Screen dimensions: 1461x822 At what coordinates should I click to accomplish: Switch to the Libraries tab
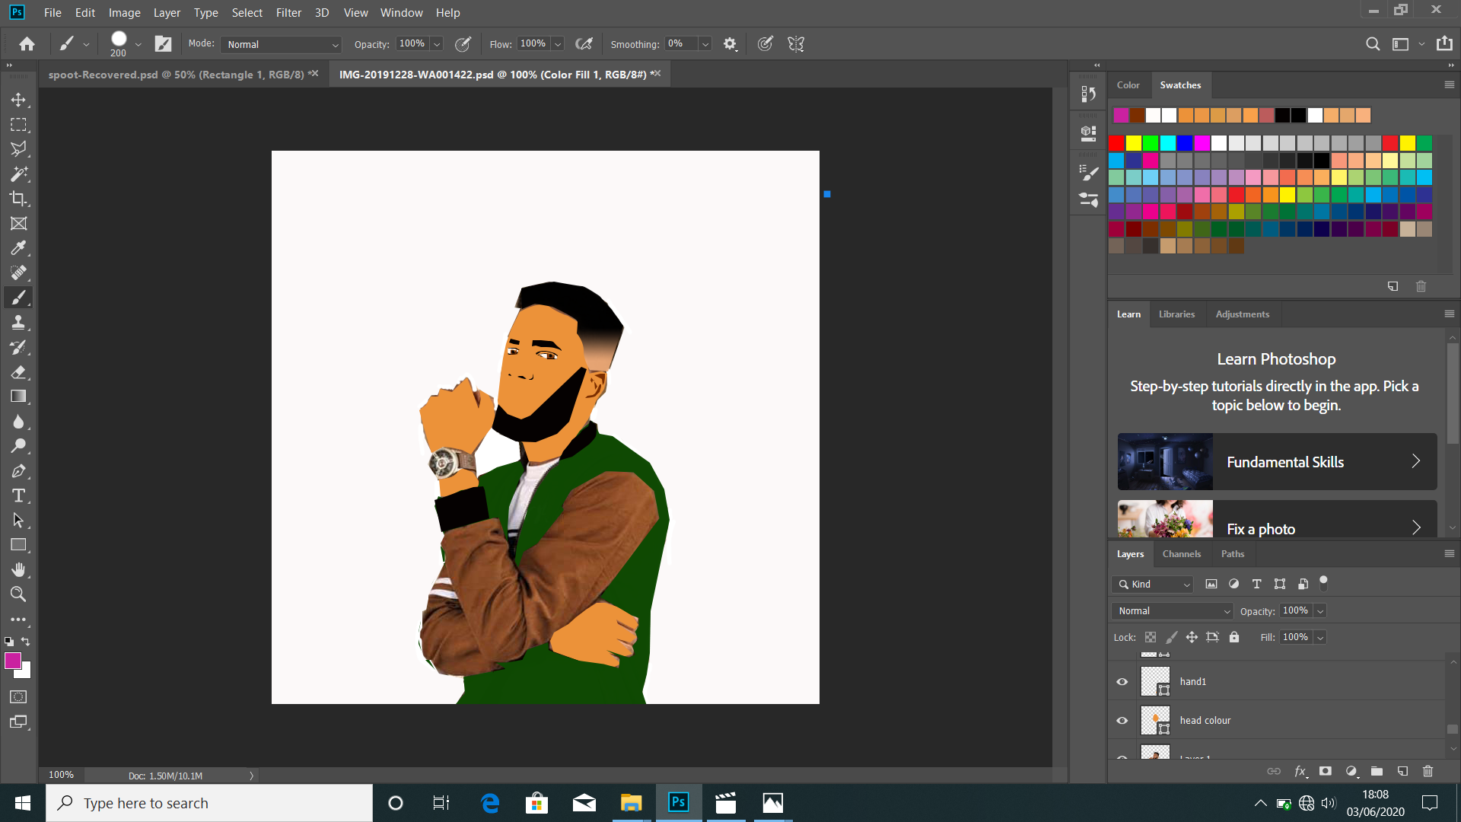pos(1176,314)
